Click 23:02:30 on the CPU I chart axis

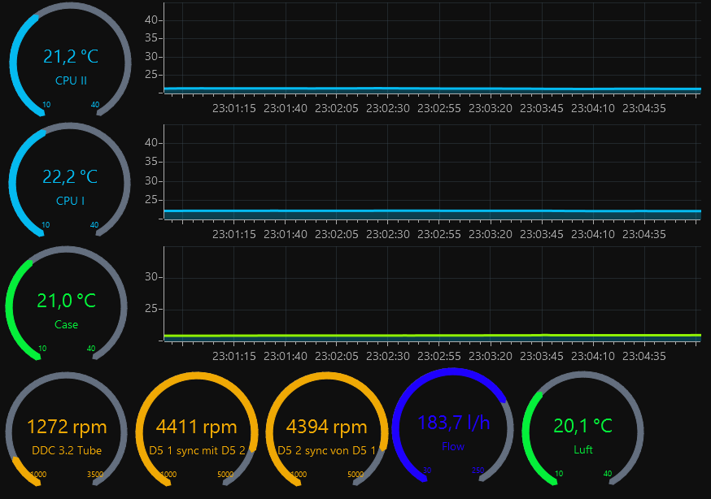coord(388,235)
